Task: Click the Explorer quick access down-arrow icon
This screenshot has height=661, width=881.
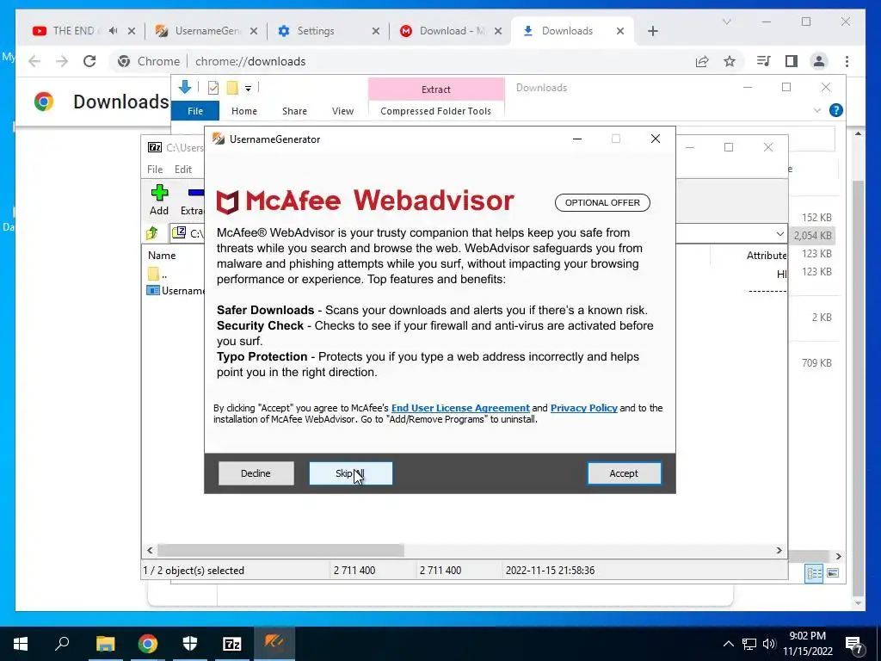Action: (x=185, y=87)
